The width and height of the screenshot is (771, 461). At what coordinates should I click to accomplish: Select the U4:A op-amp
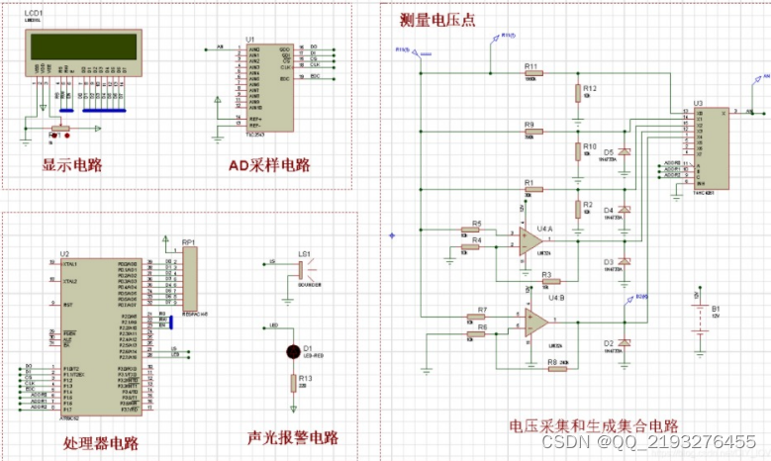(531, 240)
